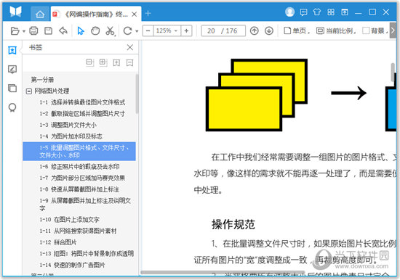Image resolution: width=400 pixels, height=280 pixels.
Task: Open file with the folder icon
Action: tap(15, 30)
